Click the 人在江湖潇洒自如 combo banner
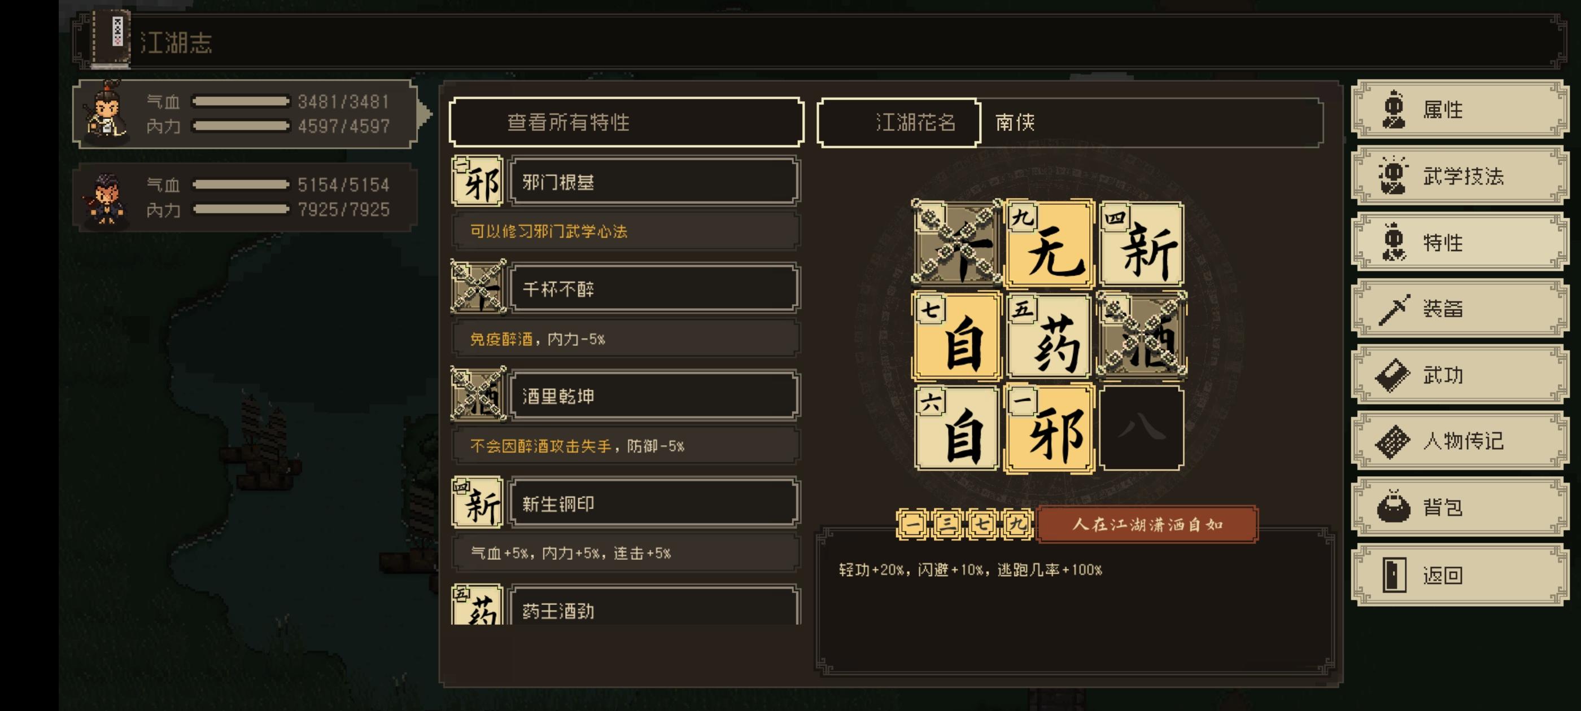Screen dimensions: 1581x711 pyautogui.click(x=1146, y=525)
